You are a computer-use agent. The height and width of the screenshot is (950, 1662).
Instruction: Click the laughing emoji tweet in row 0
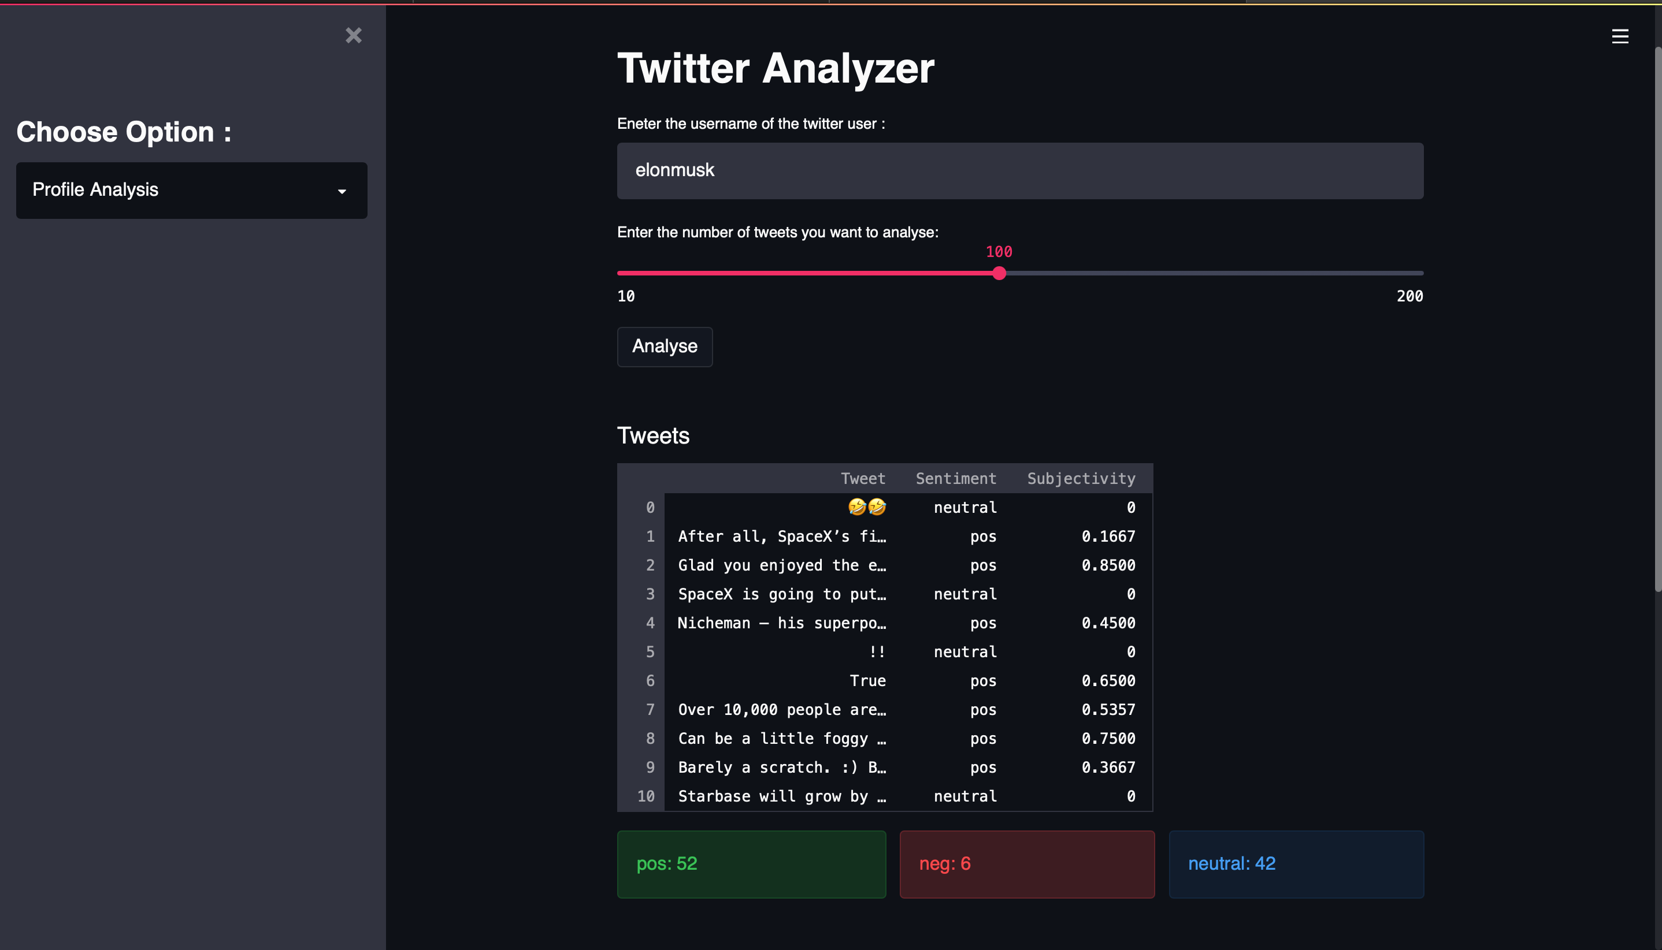[x=866, y=507]
